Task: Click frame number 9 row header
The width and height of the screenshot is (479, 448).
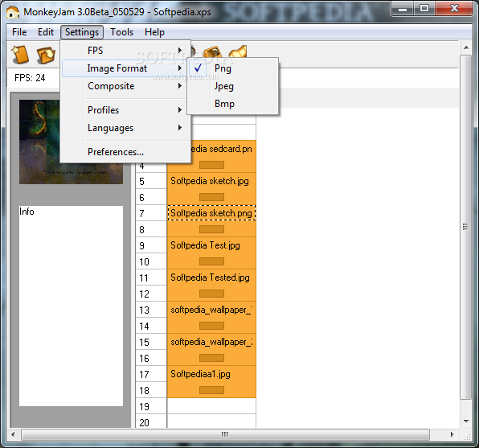Action: point(151,245)
